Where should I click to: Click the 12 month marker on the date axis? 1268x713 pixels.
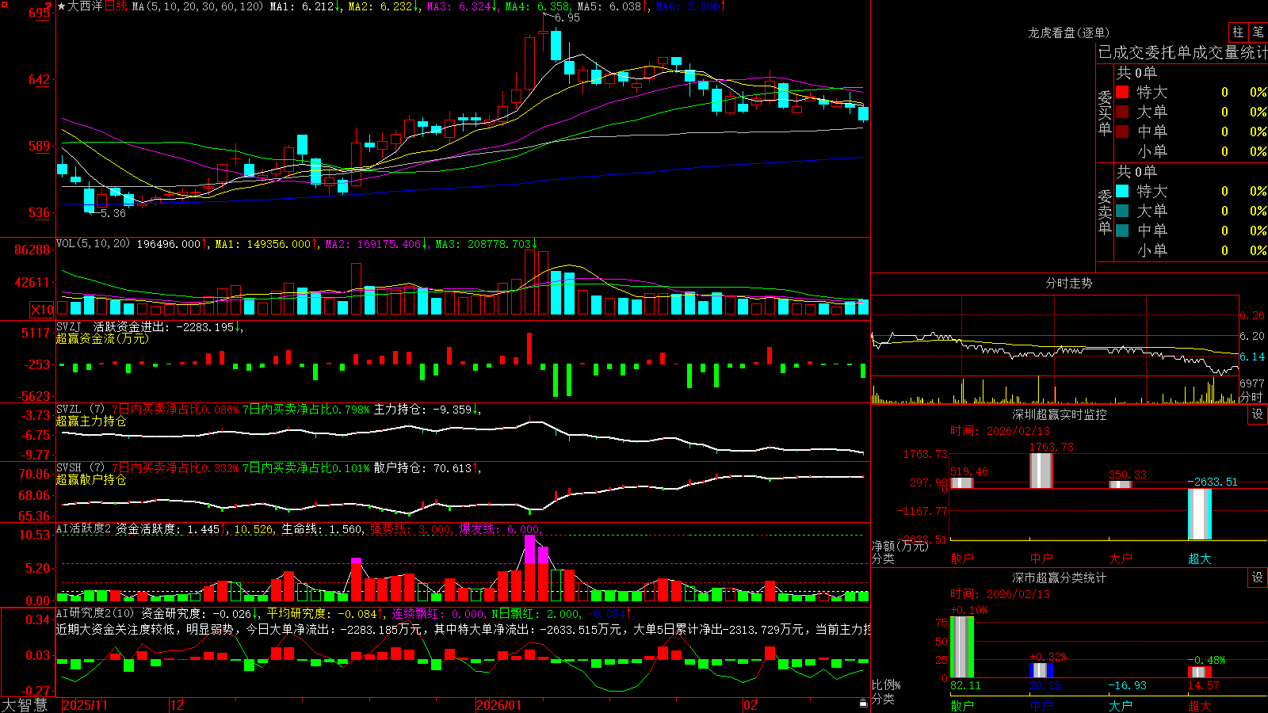pos(178,705)
